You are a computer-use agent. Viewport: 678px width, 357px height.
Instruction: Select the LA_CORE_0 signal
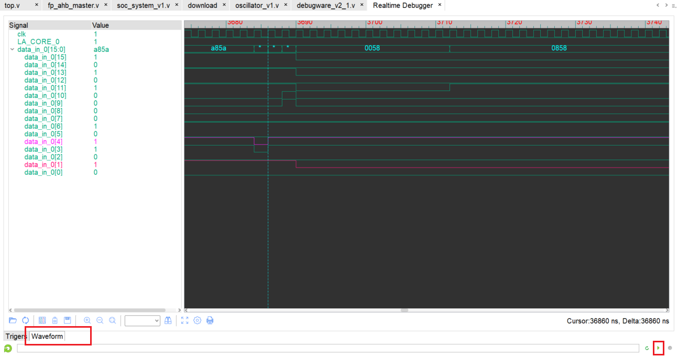click(x=38, y=42)
